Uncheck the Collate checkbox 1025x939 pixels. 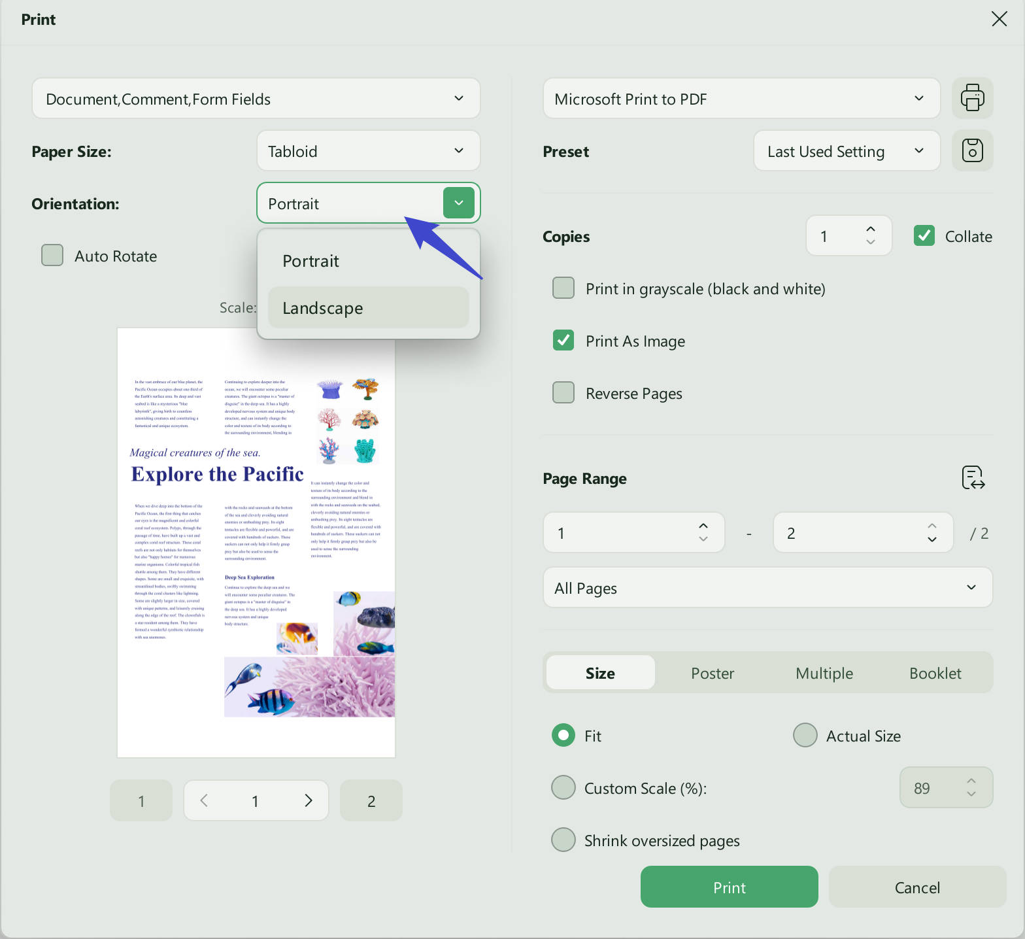click(924, 235)
